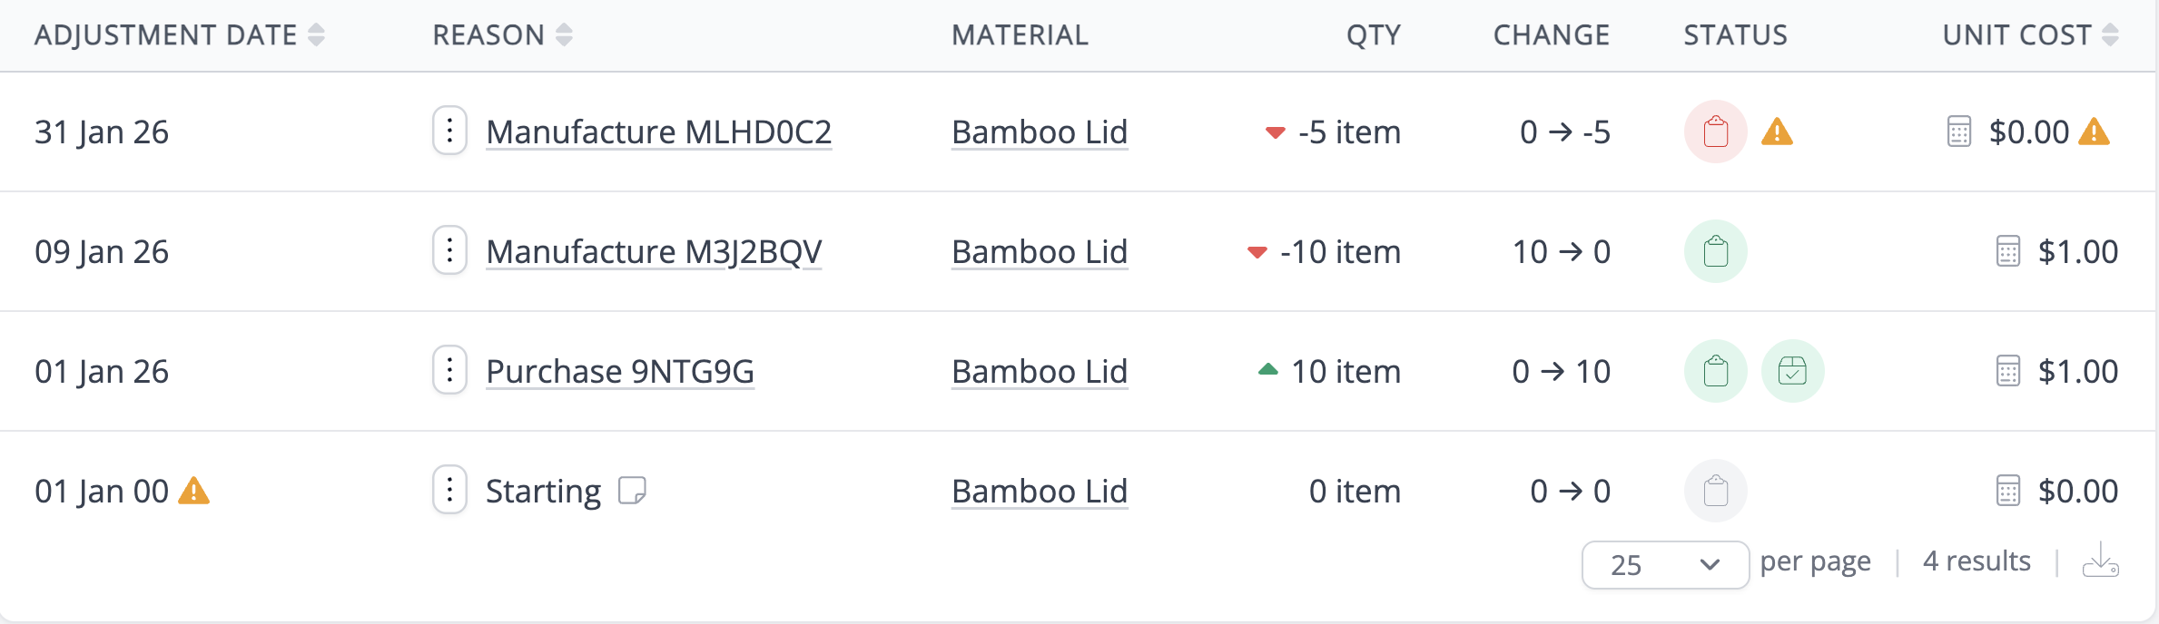Sort by the Adjustment Date column

[x=180, y=34]
